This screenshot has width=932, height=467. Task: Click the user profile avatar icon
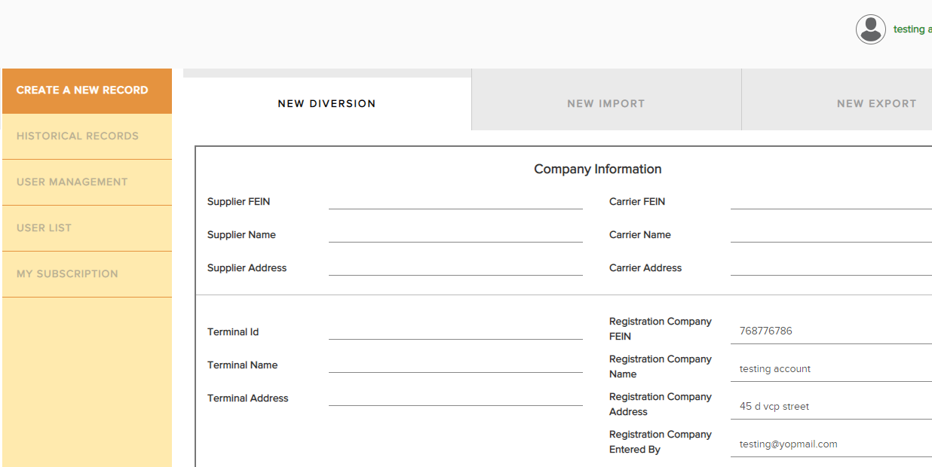(870, 29)
